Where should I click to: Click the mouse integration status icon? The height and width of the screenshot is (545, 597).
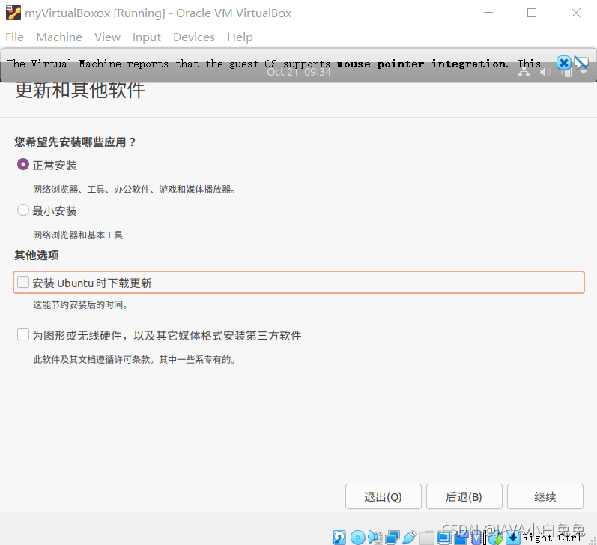pos(495,538)
